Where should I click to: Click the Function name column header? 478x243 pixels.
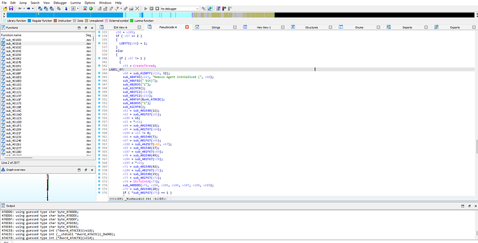(42, 35)
